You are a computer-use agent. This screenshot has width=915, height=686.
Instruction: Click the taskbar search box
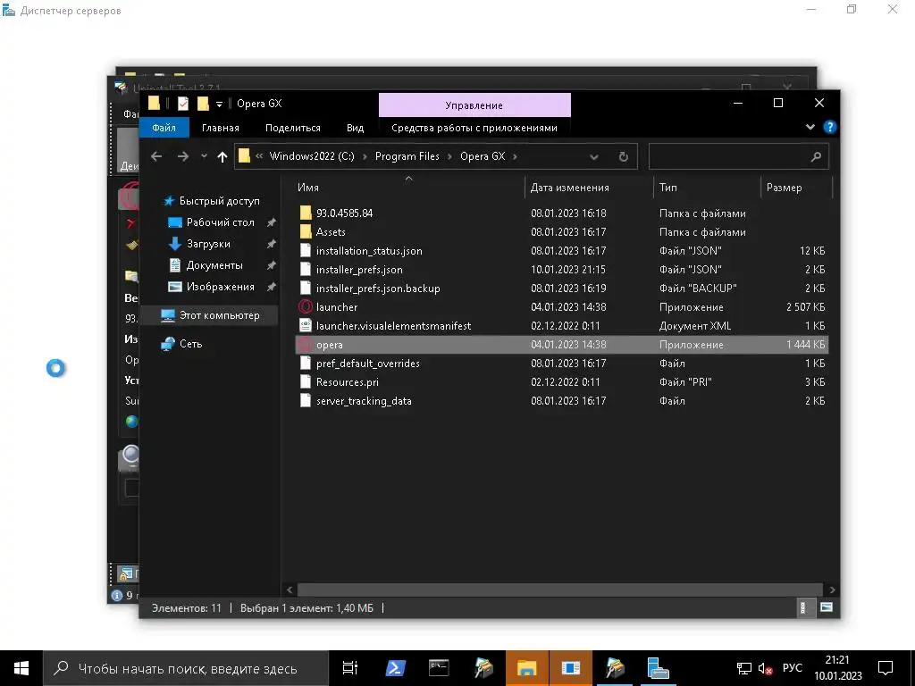coord(186,668)
